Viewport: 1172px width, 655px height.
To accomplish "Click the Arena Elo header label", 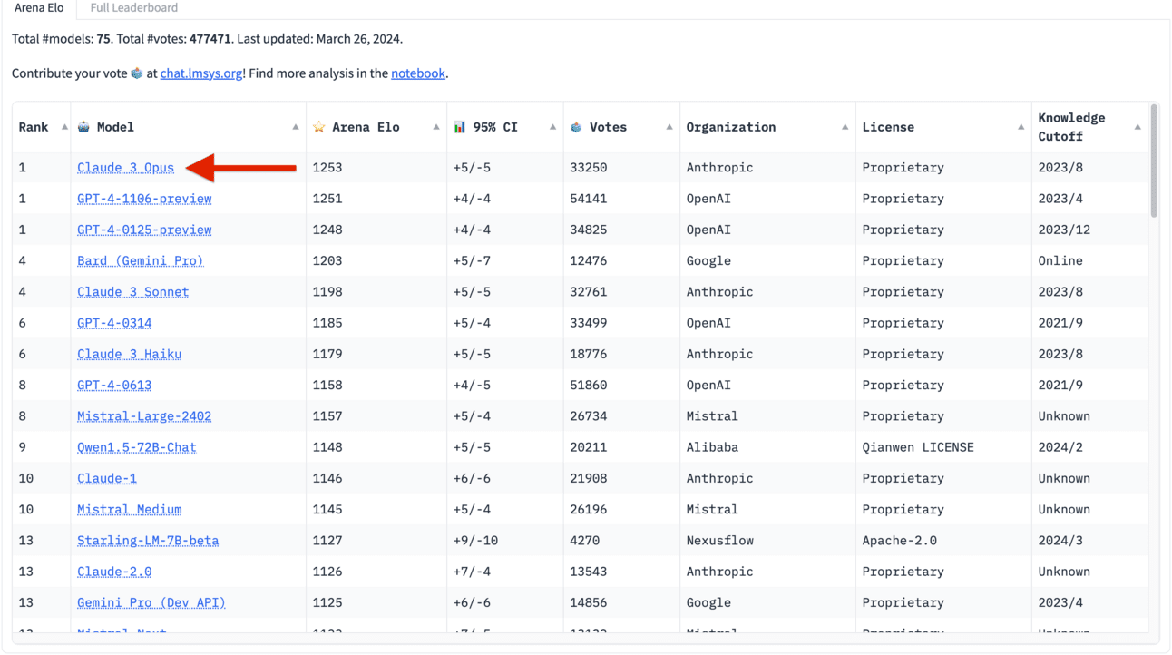I will [366, 127].
